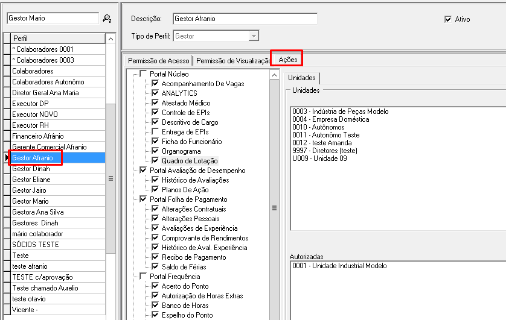506x320 pixels.
Task: Click the Perfil column header
Action: click(57, 38)
